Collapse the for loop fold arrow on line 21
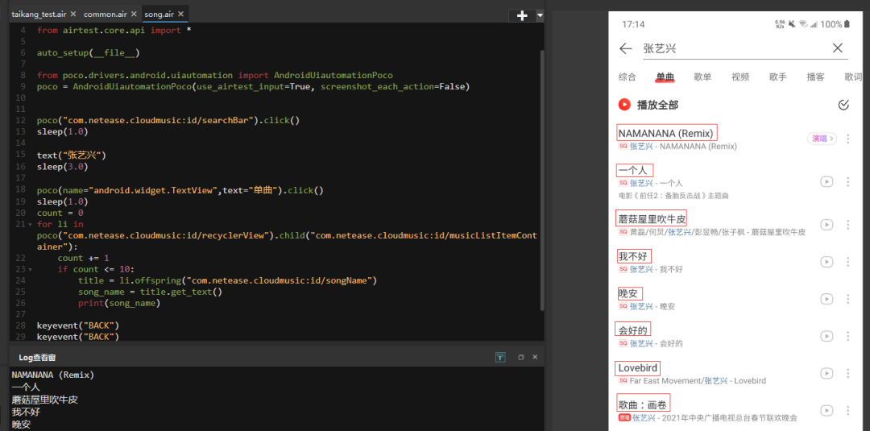The width and height of the screenshot is (870, 431). 30,224
